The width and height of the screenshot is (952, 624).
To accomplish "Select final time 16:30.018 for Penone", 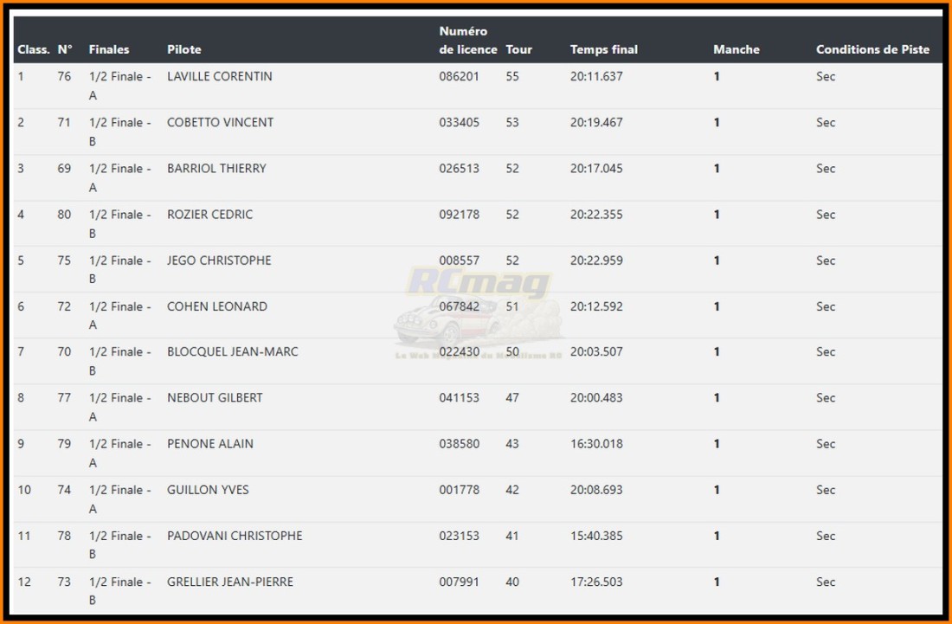I will point(595,443).
